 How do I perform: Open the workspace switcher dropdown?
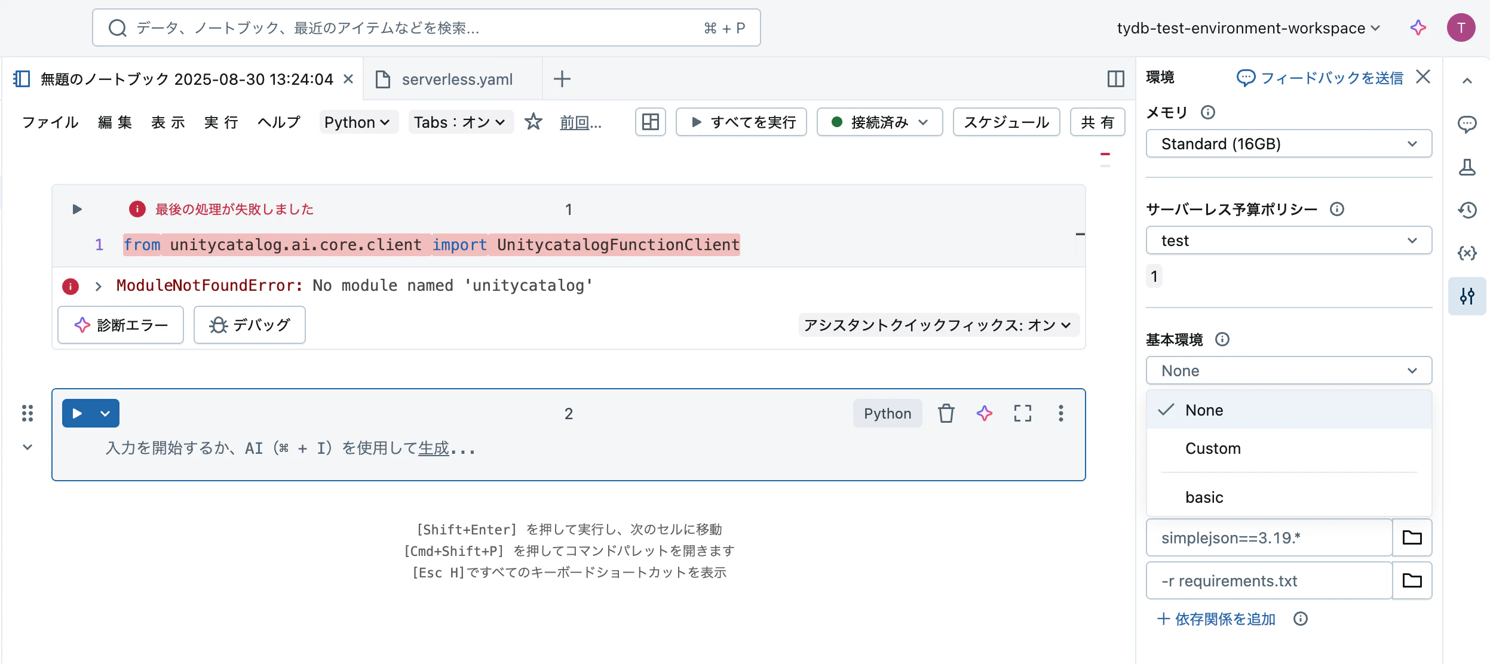1249,28
